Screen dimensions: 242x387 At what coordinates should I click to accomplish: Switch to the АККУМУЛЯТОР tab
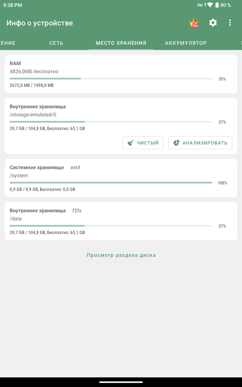click(186, 43)
